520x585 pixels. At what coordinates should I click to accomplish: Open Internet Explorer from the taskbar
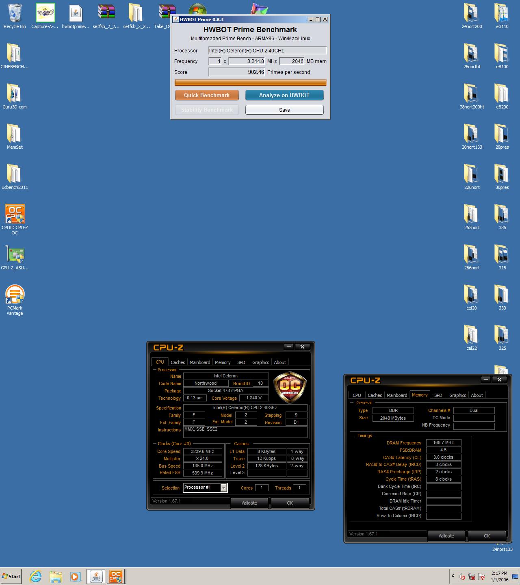tap(36, 576)
